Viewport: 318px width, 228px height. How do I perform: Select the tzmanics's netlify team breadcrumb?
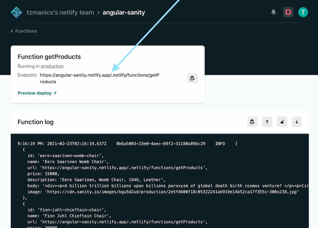pyautogui.click(x=60, y=12)
